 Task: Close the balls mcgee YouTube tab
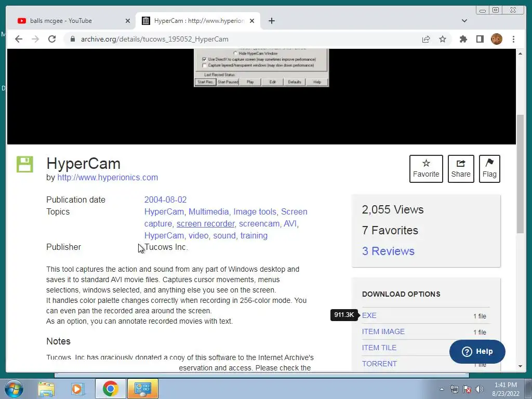[128, 21]
